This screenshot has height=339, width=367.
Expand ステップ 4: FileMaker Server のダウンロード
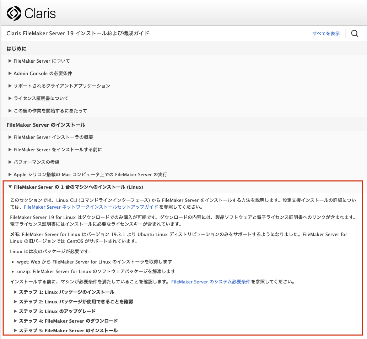point(68,321)
